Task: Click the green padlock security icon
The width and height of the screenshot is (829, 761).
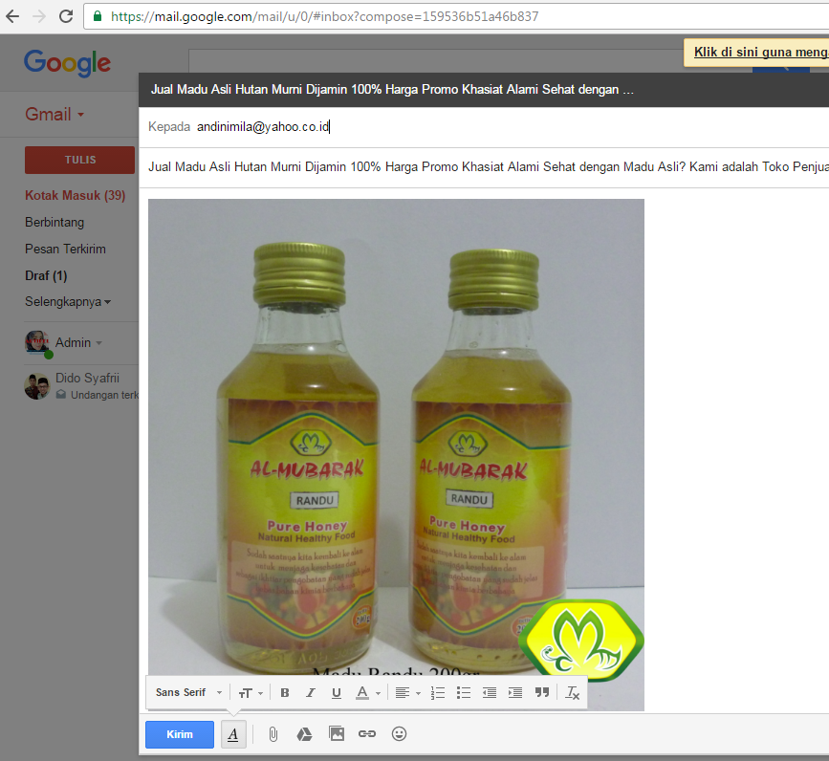Action: click(98, 16)
